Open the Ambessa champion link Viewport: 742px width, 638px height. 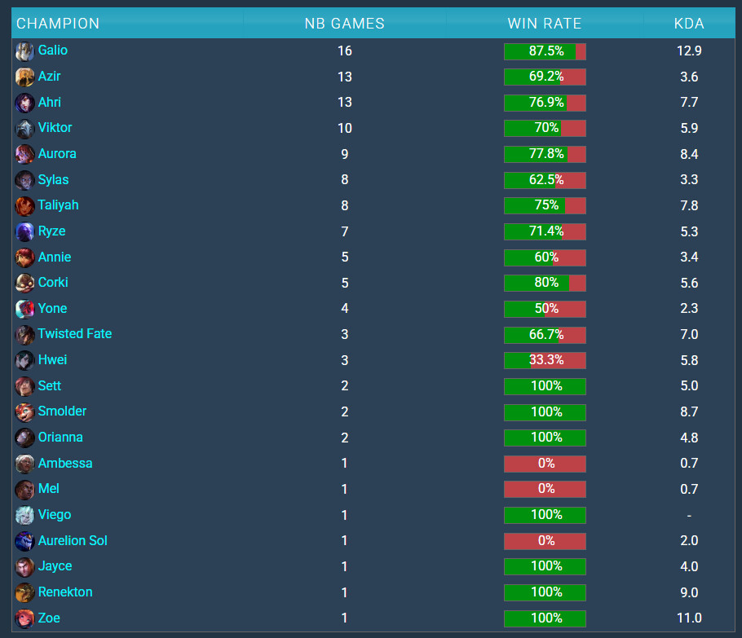65,464
